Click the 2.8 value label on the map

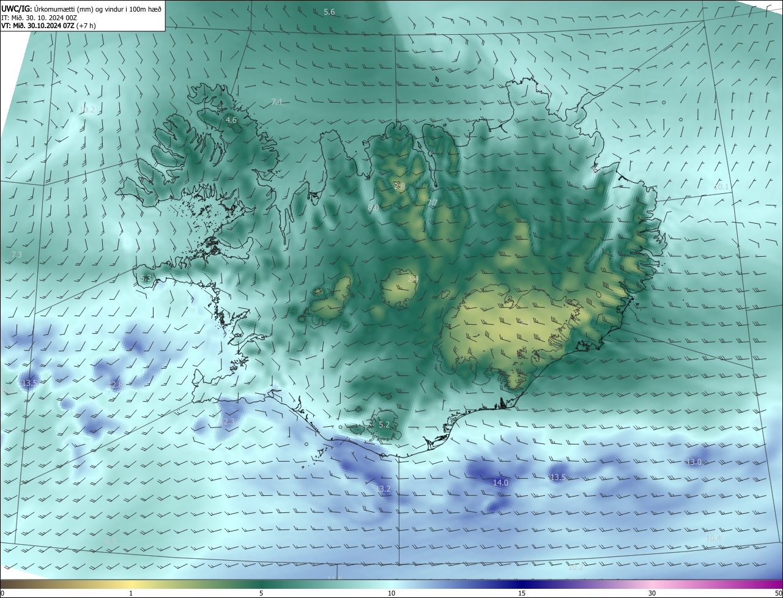click(x=400, y=186)
